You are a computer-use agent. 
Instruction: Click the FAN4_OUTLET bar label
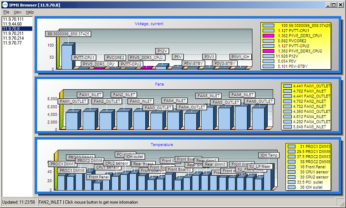coord(192,107)
